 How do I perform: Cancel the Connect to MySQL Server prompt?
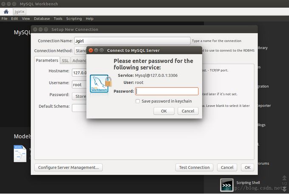pos(188,111)
